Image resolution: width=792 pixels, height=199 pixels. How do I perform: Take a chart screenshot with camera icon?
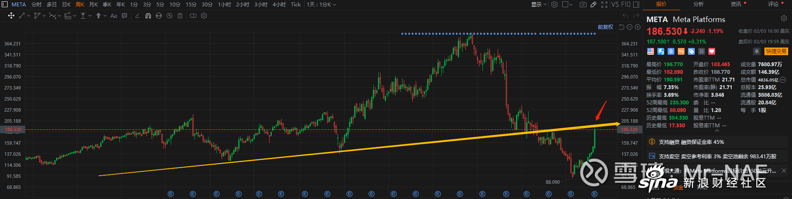point(583,4)
